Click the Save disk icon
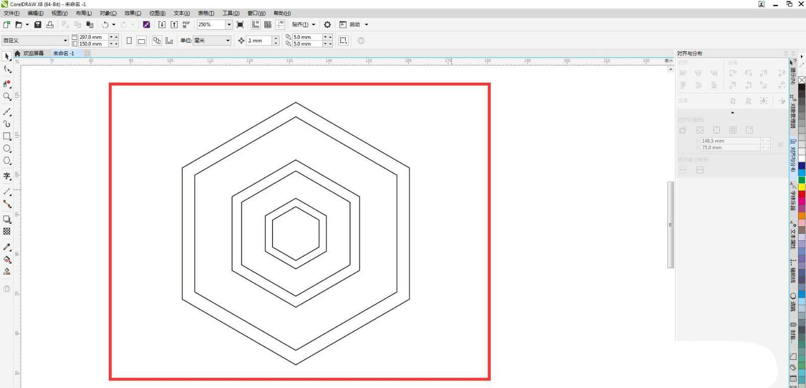The width and height of the screenshot is (806, 388). coord(38,25)
